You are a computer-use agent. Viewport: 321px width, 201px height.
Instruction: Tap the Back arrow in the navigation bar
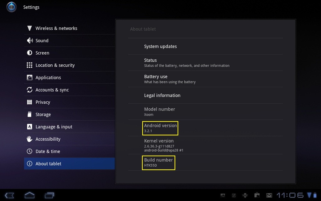[x=9, y=195]
